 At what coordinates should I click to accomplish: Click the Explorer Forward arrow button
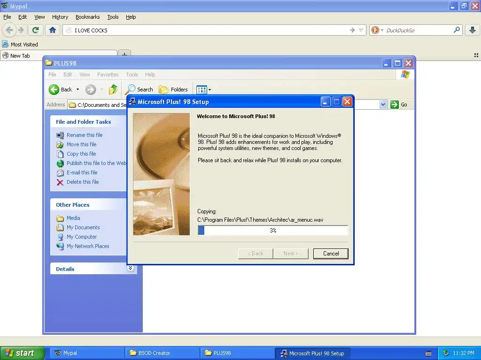click(91, 90)
